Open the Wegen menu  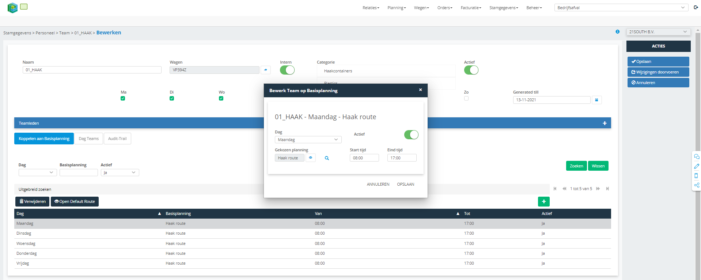tap(421, 8)
